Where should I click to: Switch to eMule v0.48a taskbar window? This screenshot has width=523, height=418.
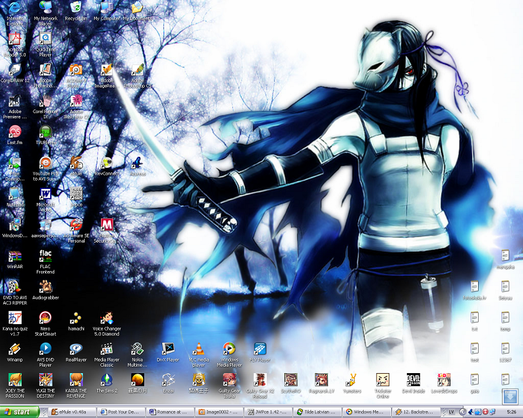[x=72, y=412]
